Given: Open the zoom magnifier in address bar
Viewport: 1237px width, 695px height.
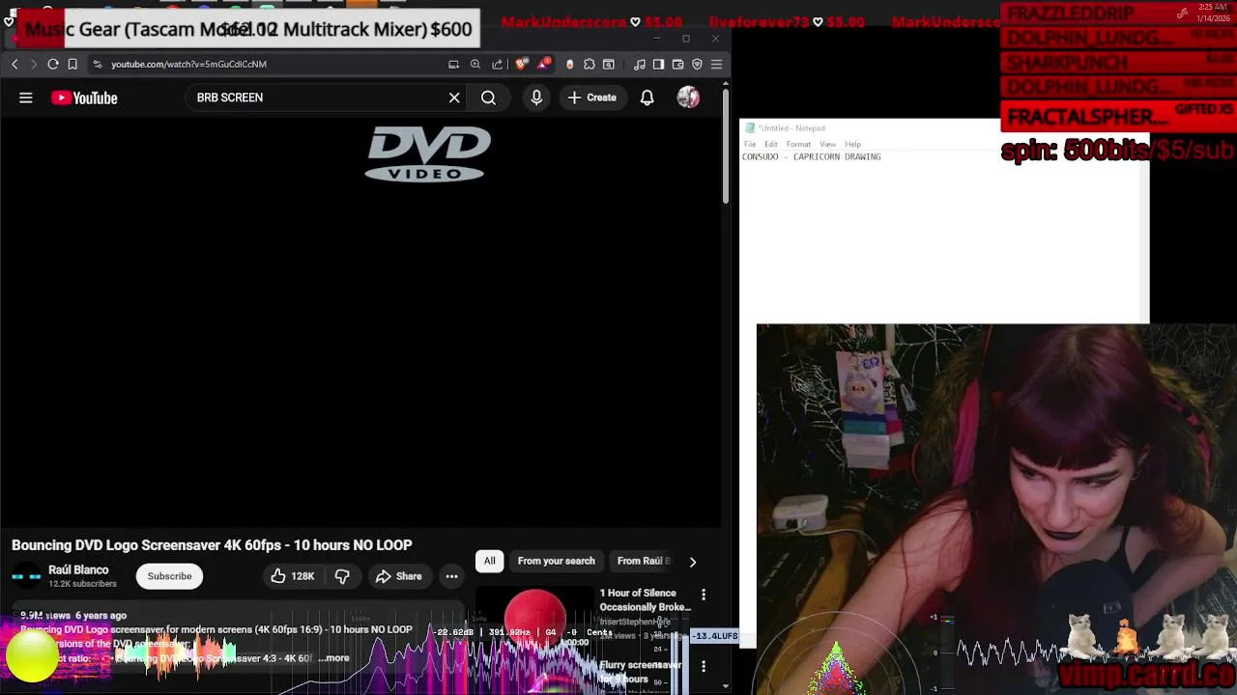Looking at the screenshot, I should click(475, 64).
